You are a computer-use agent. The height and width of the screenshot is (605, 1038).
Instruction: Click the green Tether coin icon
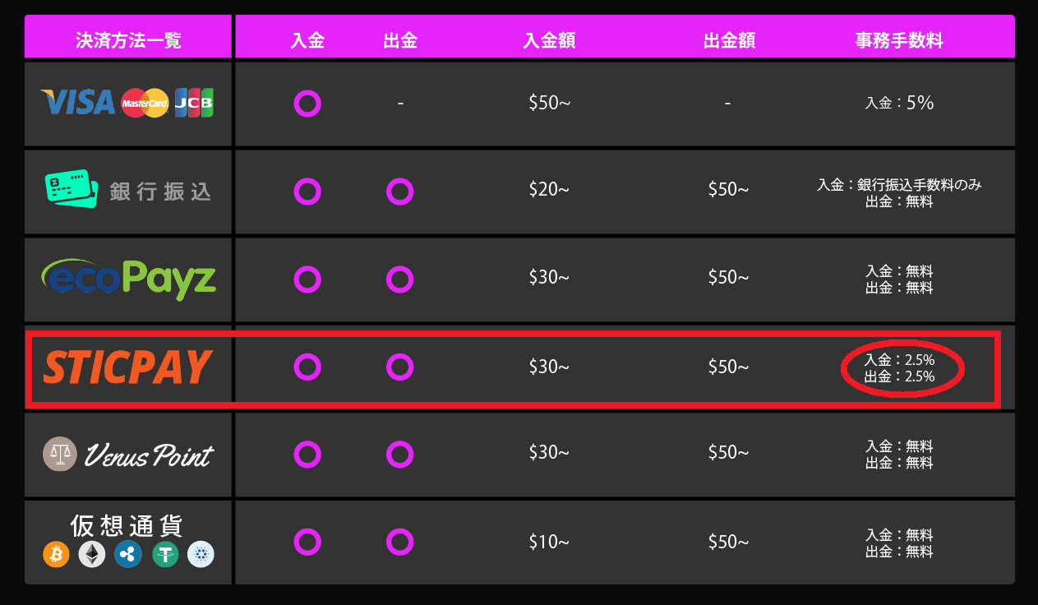164,555
